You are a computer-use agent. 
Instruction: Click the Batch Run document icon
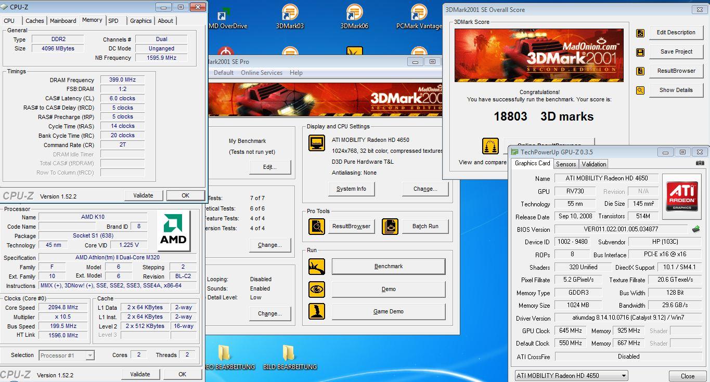coord(390,226)
